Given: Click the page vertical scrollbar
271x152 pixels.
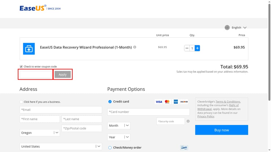Looking at the screenshot, I should pos(269,52).
